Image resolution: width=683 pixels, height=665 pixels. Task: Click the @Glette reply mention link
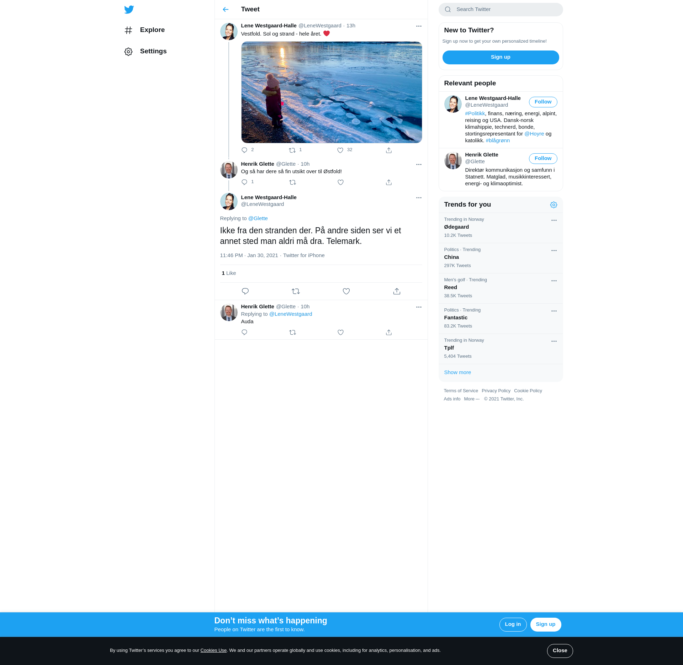pyautogui.click(x=258, y=218)
